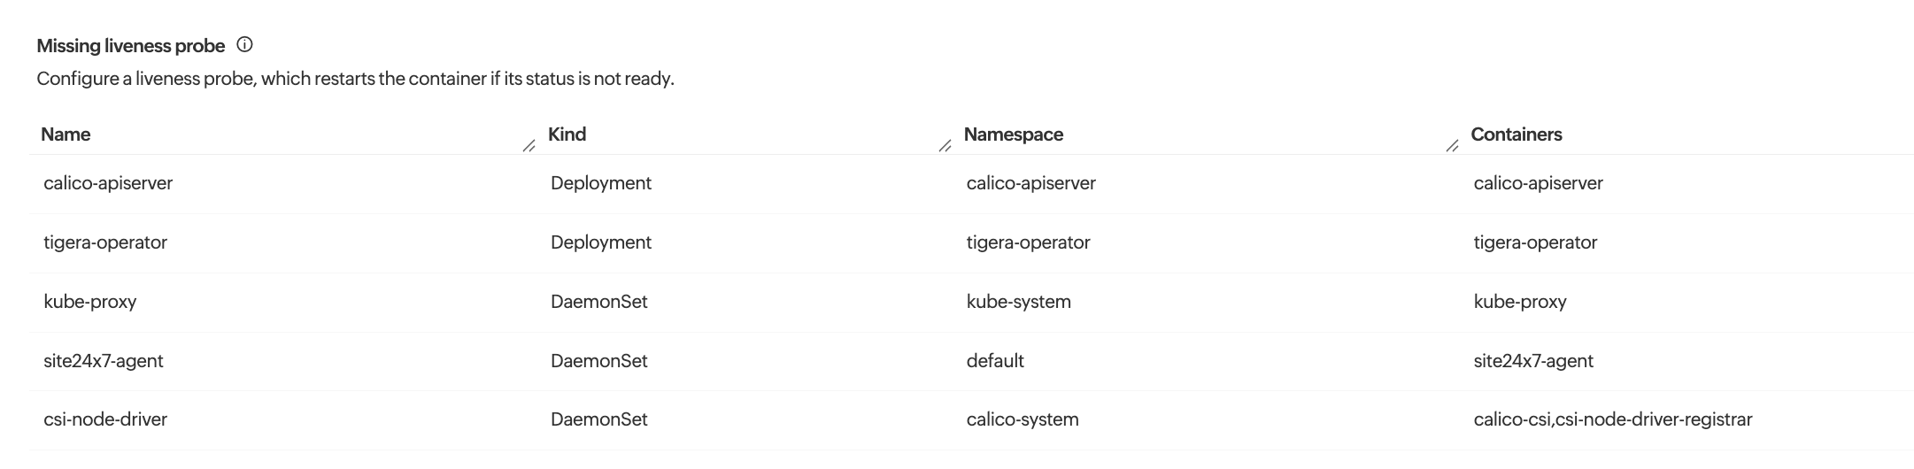Click the Namespace column header
The image size is (1914, 469).
point(1013,135)
